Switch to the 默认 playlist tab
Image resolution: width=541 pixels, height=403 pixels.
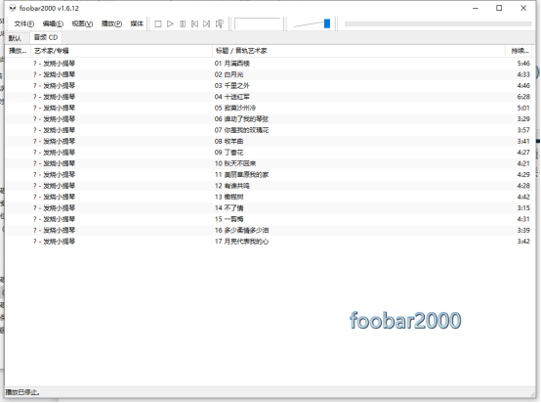click(x=15, y=38)
